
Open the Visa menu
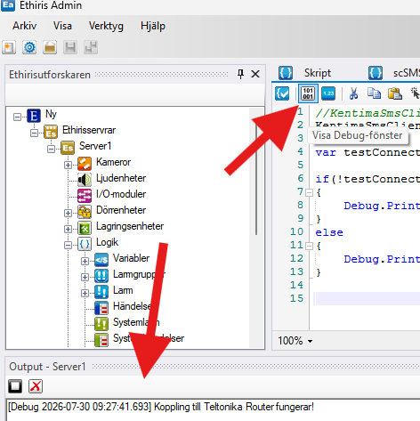[62, 26]
